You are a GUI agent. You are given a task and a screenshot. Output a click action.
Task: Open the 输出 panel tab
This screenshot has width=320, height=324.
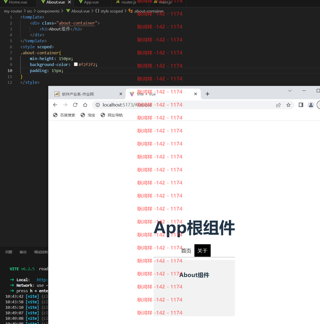point(23,252)
